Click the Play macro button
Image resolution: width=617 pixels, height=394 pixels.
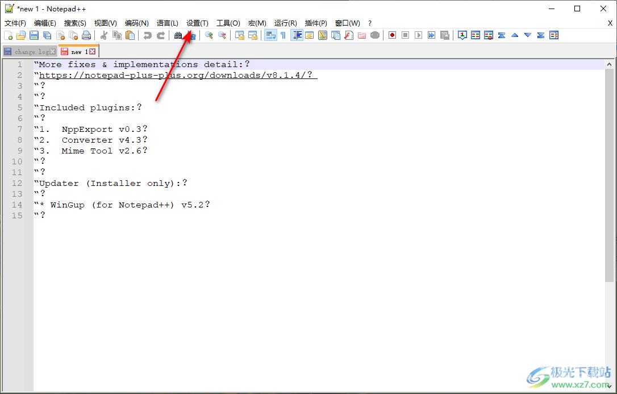418,35
